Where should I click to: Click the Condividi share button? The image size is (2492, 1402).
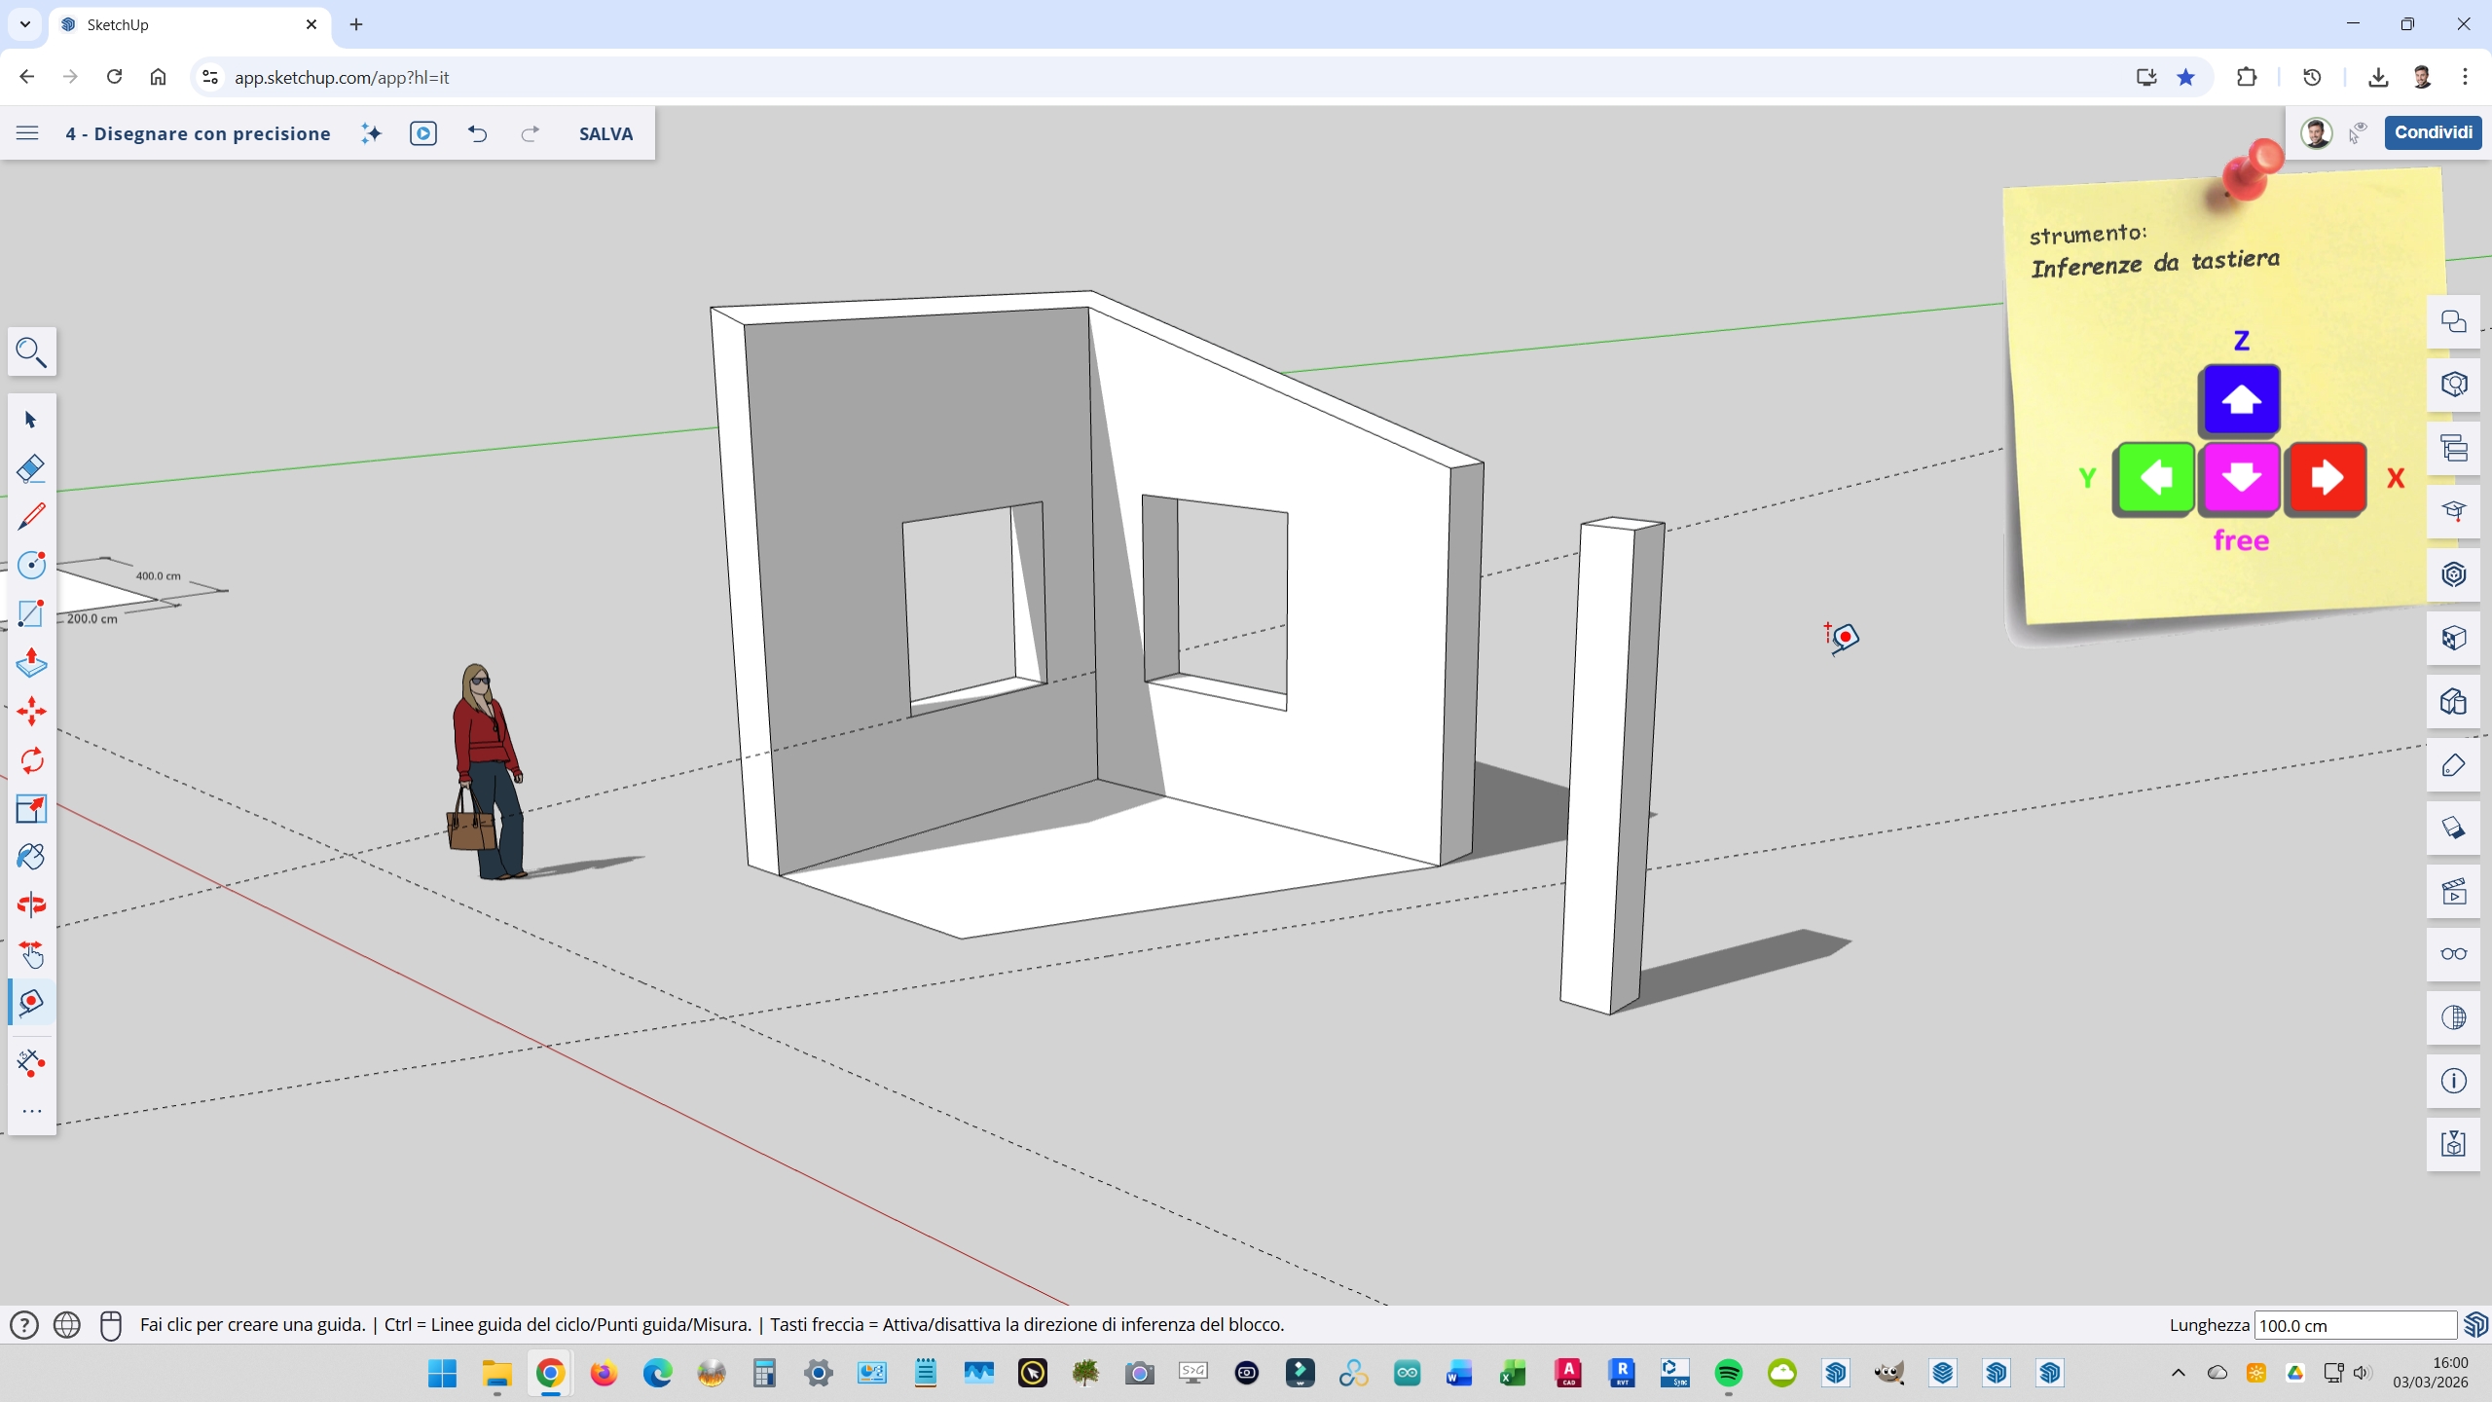[2433, 132]
